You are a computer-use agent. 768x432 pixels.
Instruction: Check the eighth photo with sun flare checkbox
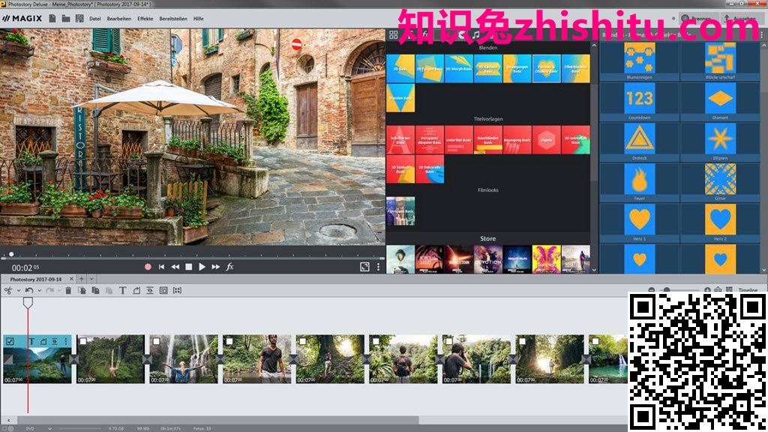pos(523,341)
